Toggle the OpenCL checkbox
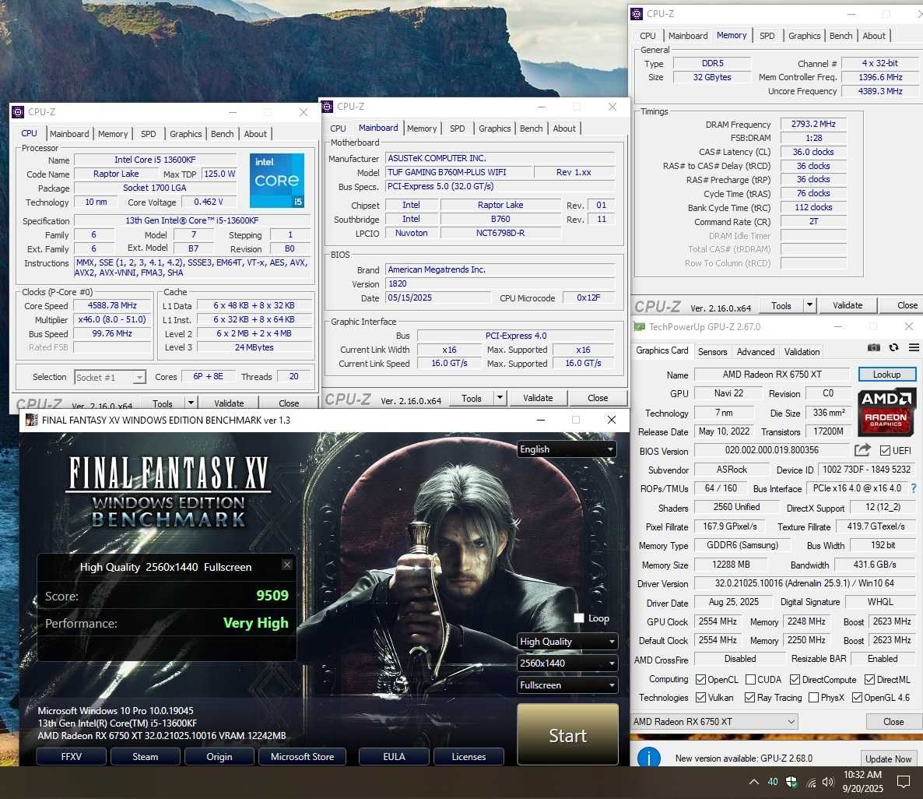923x799 pixels. 700,679
